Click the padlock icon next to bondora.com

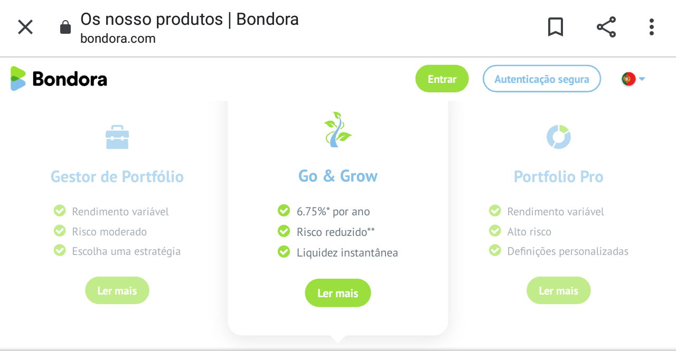[64, 27]
